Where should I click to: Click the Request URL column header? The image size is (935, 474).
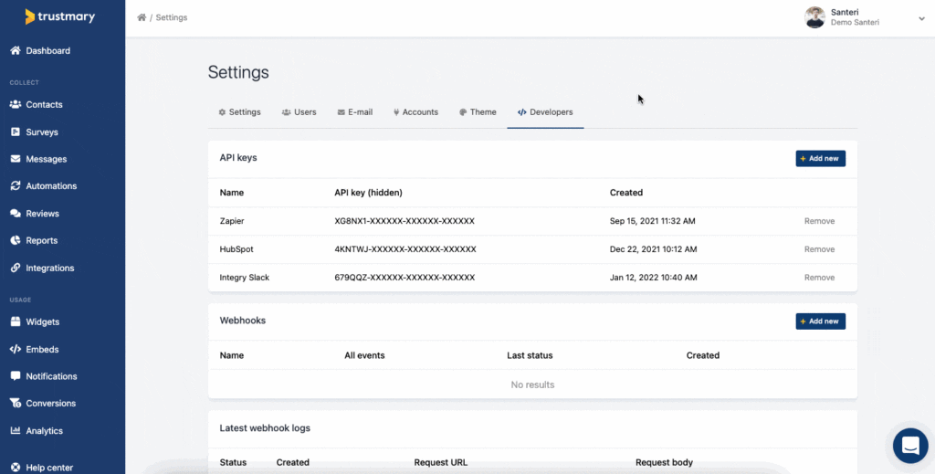(441, 463)
